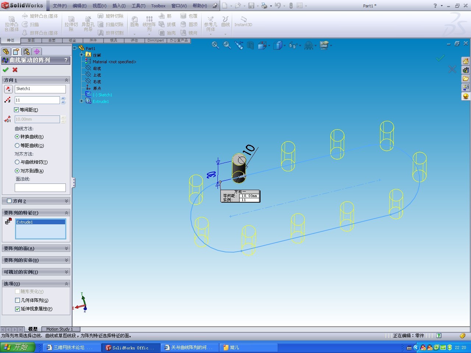Screen dimensions: 471x353
Task: Accept the curve driven pattern with green checkmark
Action: [6, 70]
